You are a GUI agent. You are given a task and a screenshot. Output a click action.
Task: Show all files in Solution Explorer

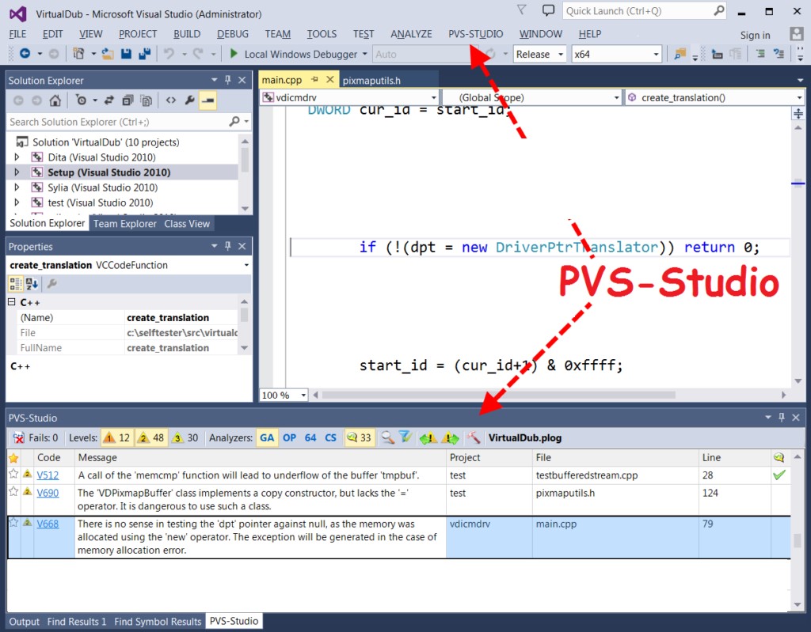[x=147, y=100]
